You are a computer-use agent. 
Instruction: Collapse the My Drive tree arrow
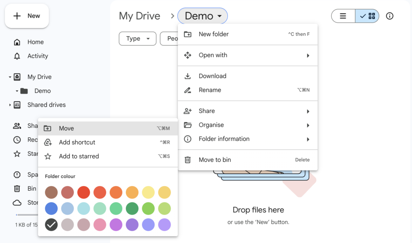pyautogui.click(x=10, y=77)
